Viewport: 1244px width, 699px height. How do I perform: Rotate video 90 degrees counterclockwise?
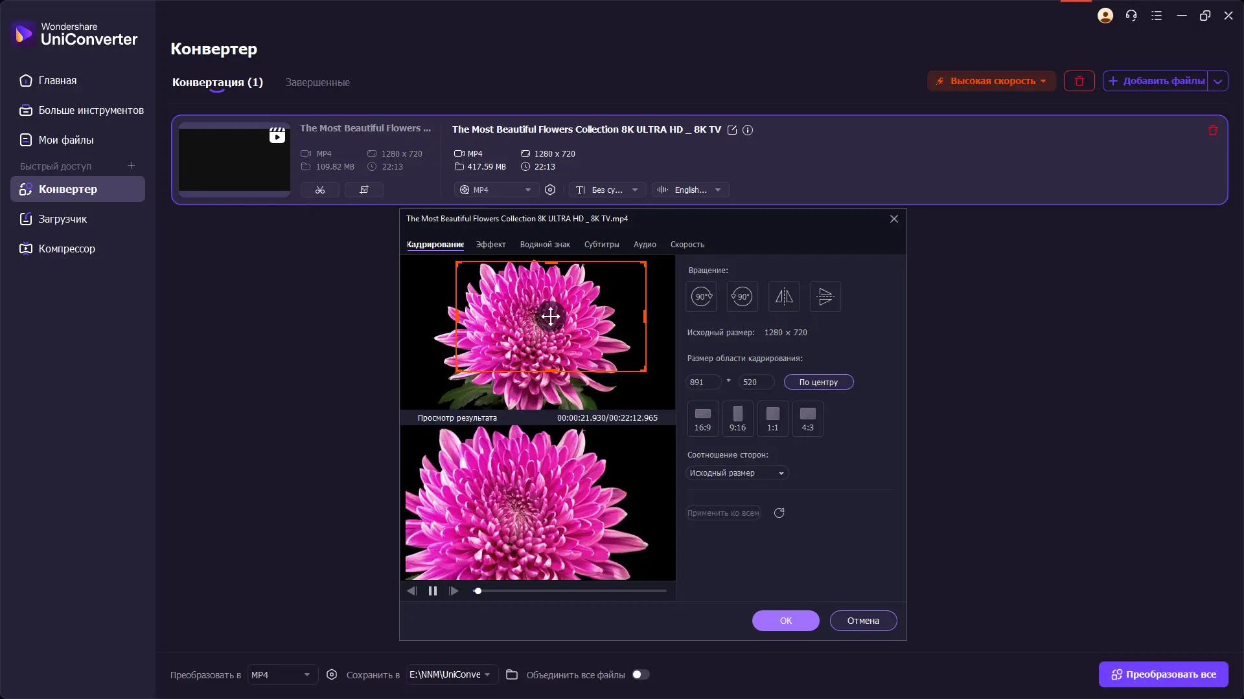742,297
